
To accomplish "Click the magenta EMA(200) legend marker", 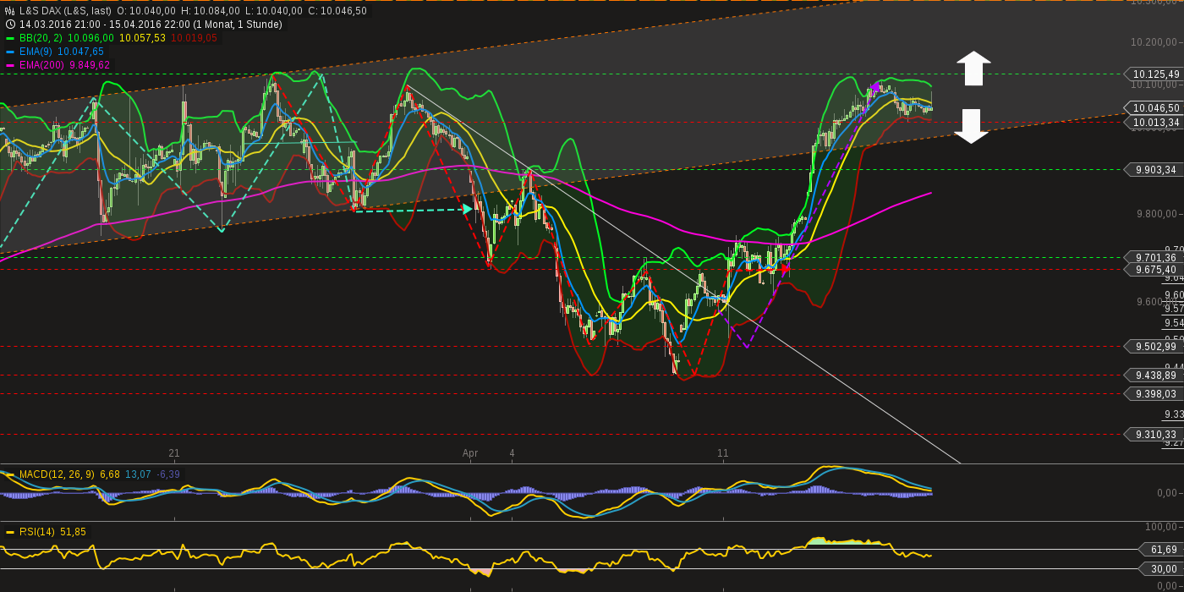I will (9, 64).
